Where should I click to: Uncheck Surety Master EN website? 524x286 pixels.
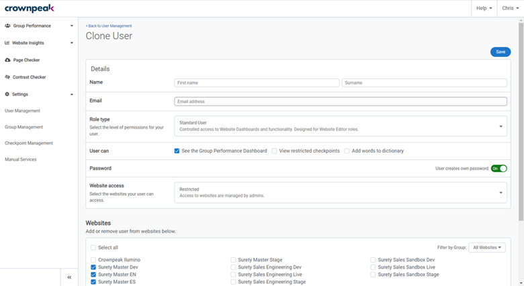click(93, 275)
